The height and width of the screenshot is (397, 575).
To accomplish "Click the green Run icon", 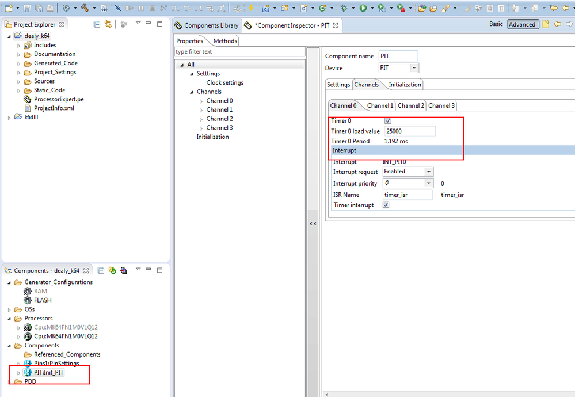I will click(363, 7).
